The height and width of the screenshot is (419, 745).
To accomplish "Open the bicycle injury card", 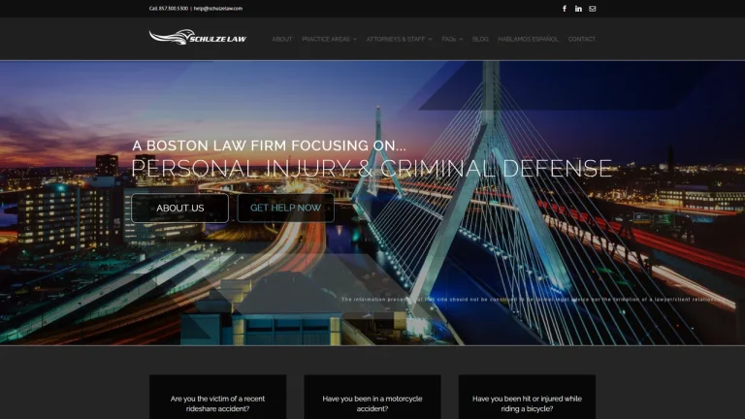I will (x=527, y=397).
